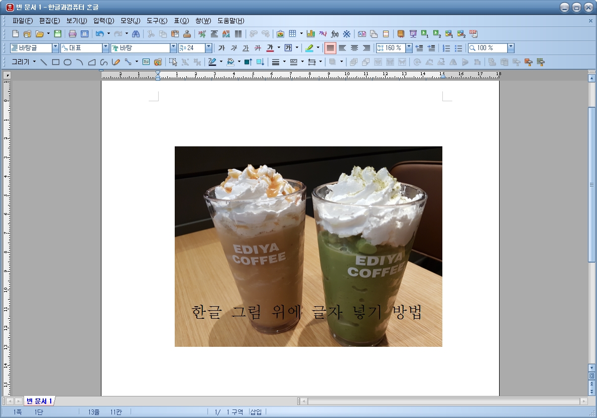The image size is (597, 418).
Task: Toggle strikethrough text formatting
Action: pos(258,48)
